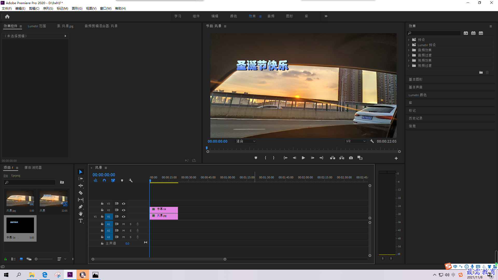Create new custom bin in Effects panel
Screen dimensions: 498x280
tap(481, 72)
